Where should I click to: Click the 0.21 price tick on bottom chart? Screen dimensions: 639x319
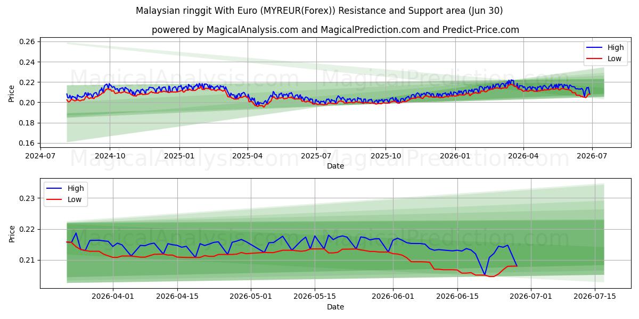[27, 260]
